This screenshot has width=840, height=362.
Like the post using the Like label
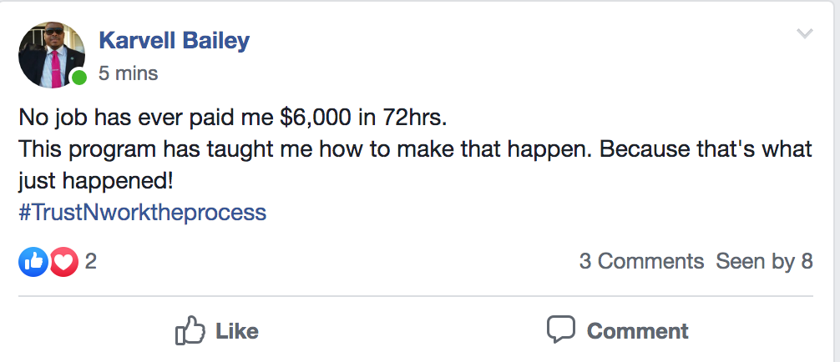pyautogui.click(x=237, y=330)
